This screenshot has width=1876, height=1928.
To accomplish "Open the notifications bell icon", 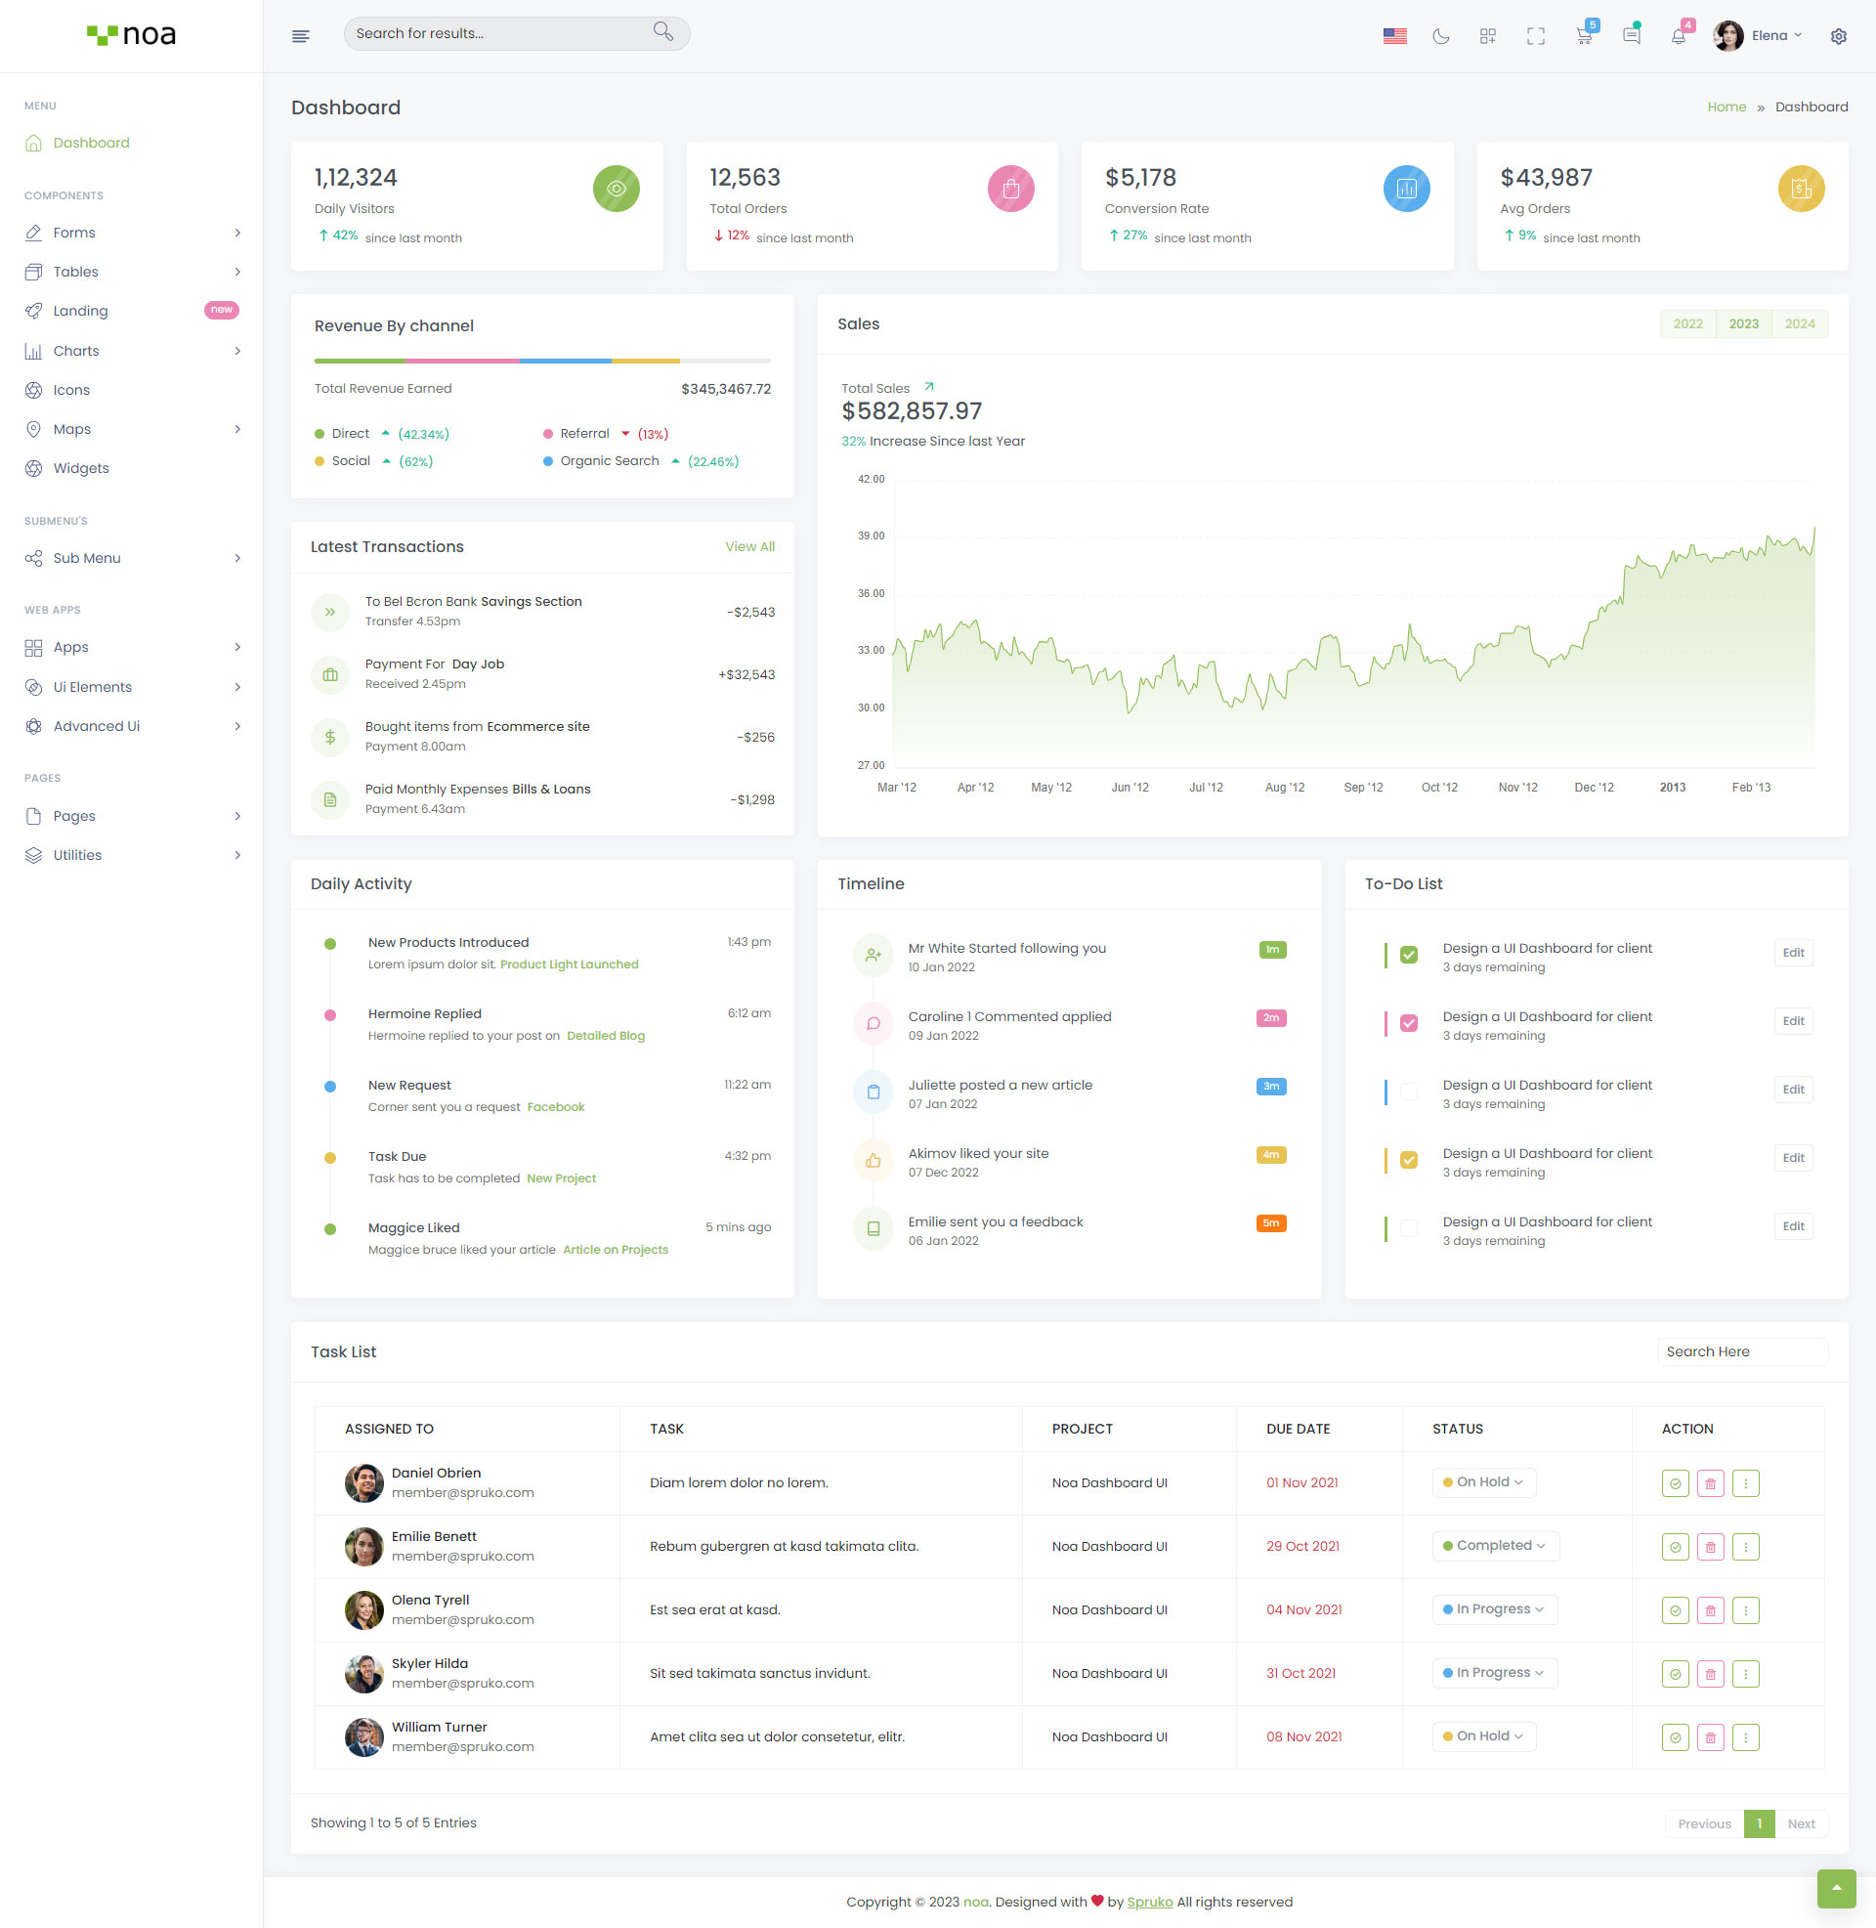I will (1678, 36).
